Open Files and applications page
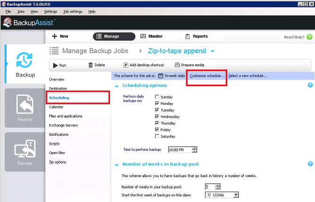Screen dimensions: 315x202 click(66, 116)
